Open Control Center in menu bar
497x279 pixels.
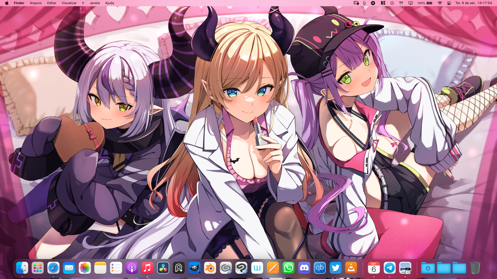click(x=449, y=3)
